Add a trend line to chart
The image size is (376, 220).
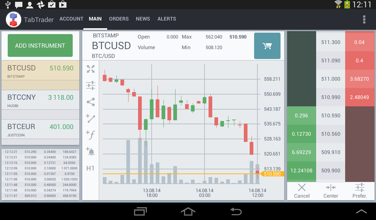point(91,118)
